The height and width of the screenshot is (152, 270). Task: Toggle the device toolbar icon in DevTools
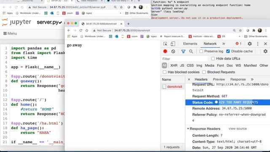click(173, 44)
